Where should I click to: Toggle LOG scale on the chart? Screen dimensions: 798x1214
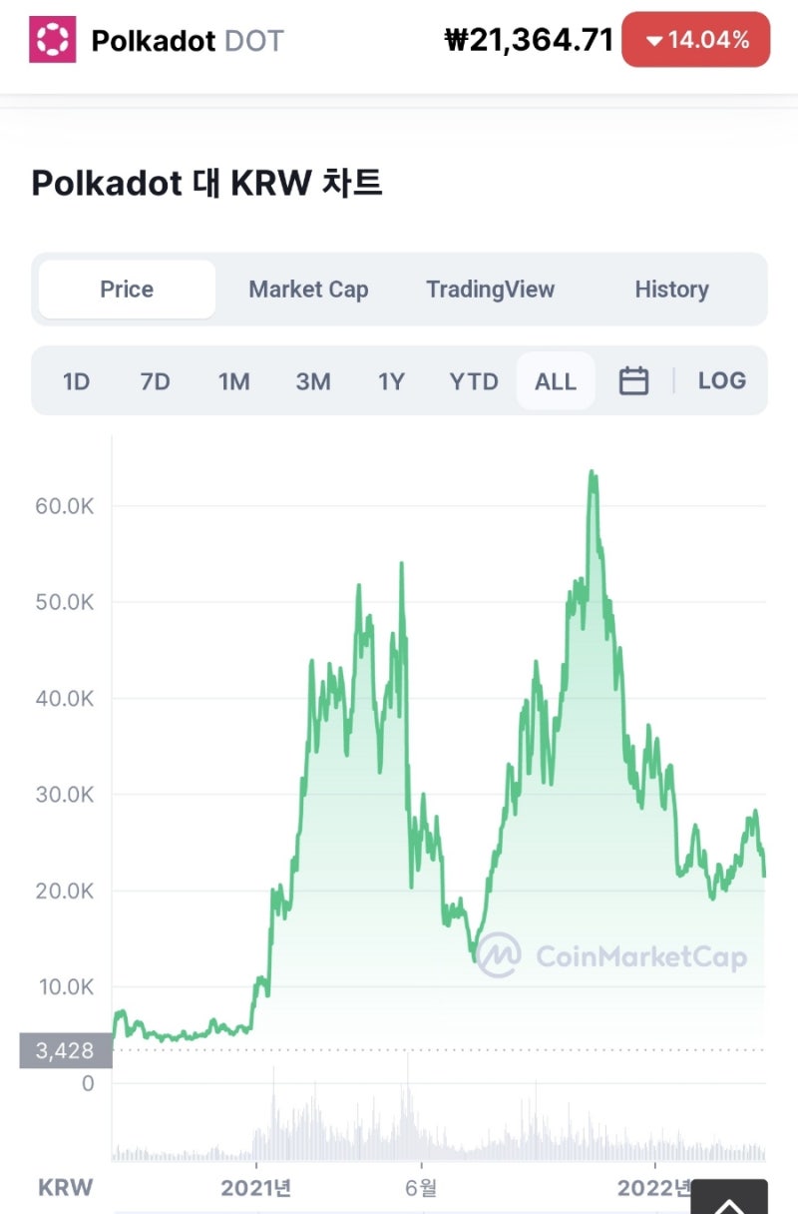coord(721,380)
